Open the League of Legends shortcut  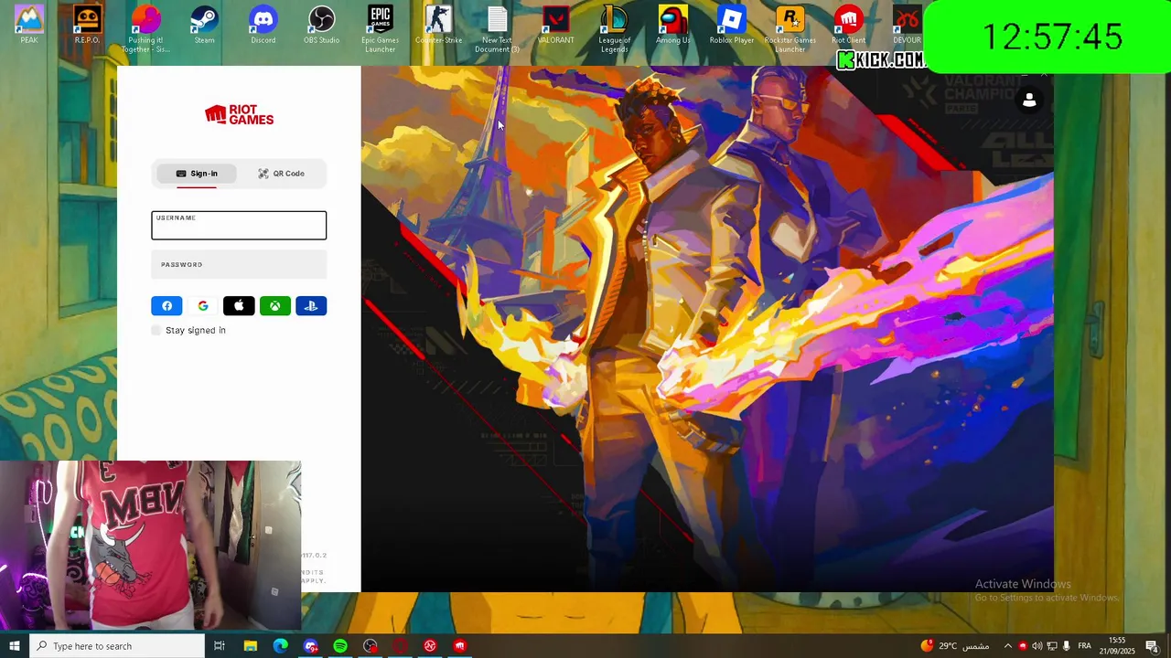coord(615,29)
